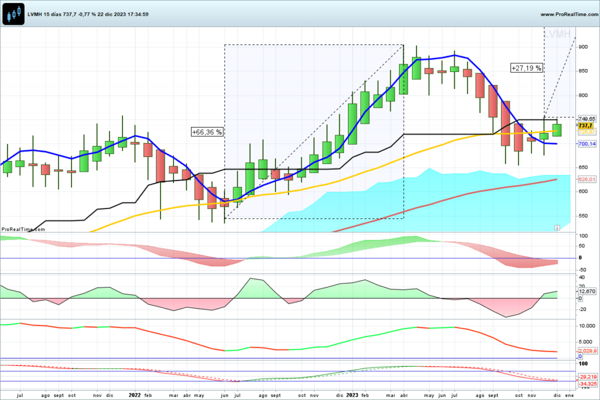This screenshot has height=400, width=600.
Task: Click the 650 price axis label
Action: (583, 167)
